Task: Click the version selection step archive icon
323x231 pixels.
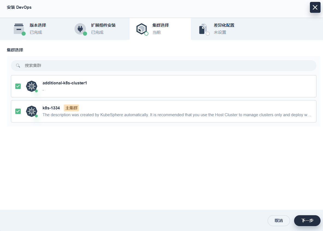Action: [x=19, y=29]
